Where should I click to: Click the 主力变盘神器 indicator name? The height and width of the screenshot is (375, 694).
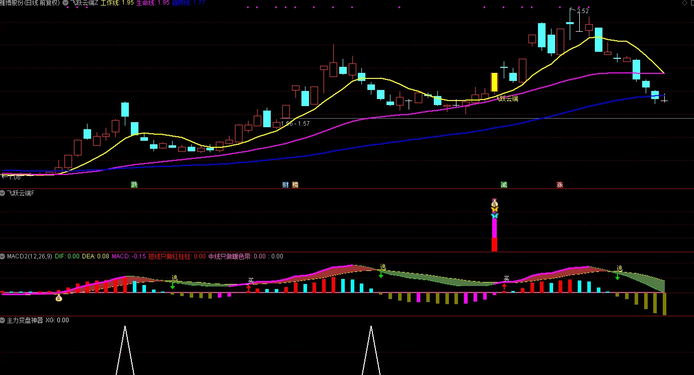(25, 320)
